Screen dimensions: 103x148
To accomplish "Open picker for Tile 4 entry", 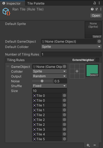I will click(x=64, y=134).
